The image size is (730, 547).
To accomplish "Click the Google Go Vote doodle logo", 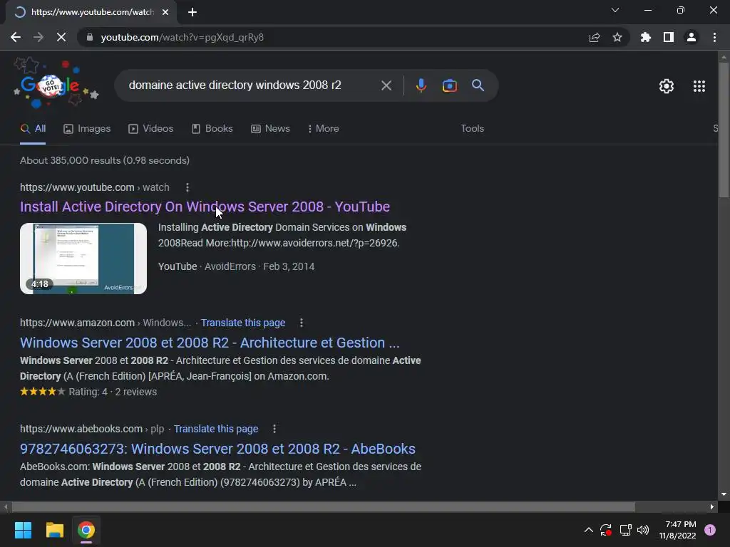I will click(56, 83).
